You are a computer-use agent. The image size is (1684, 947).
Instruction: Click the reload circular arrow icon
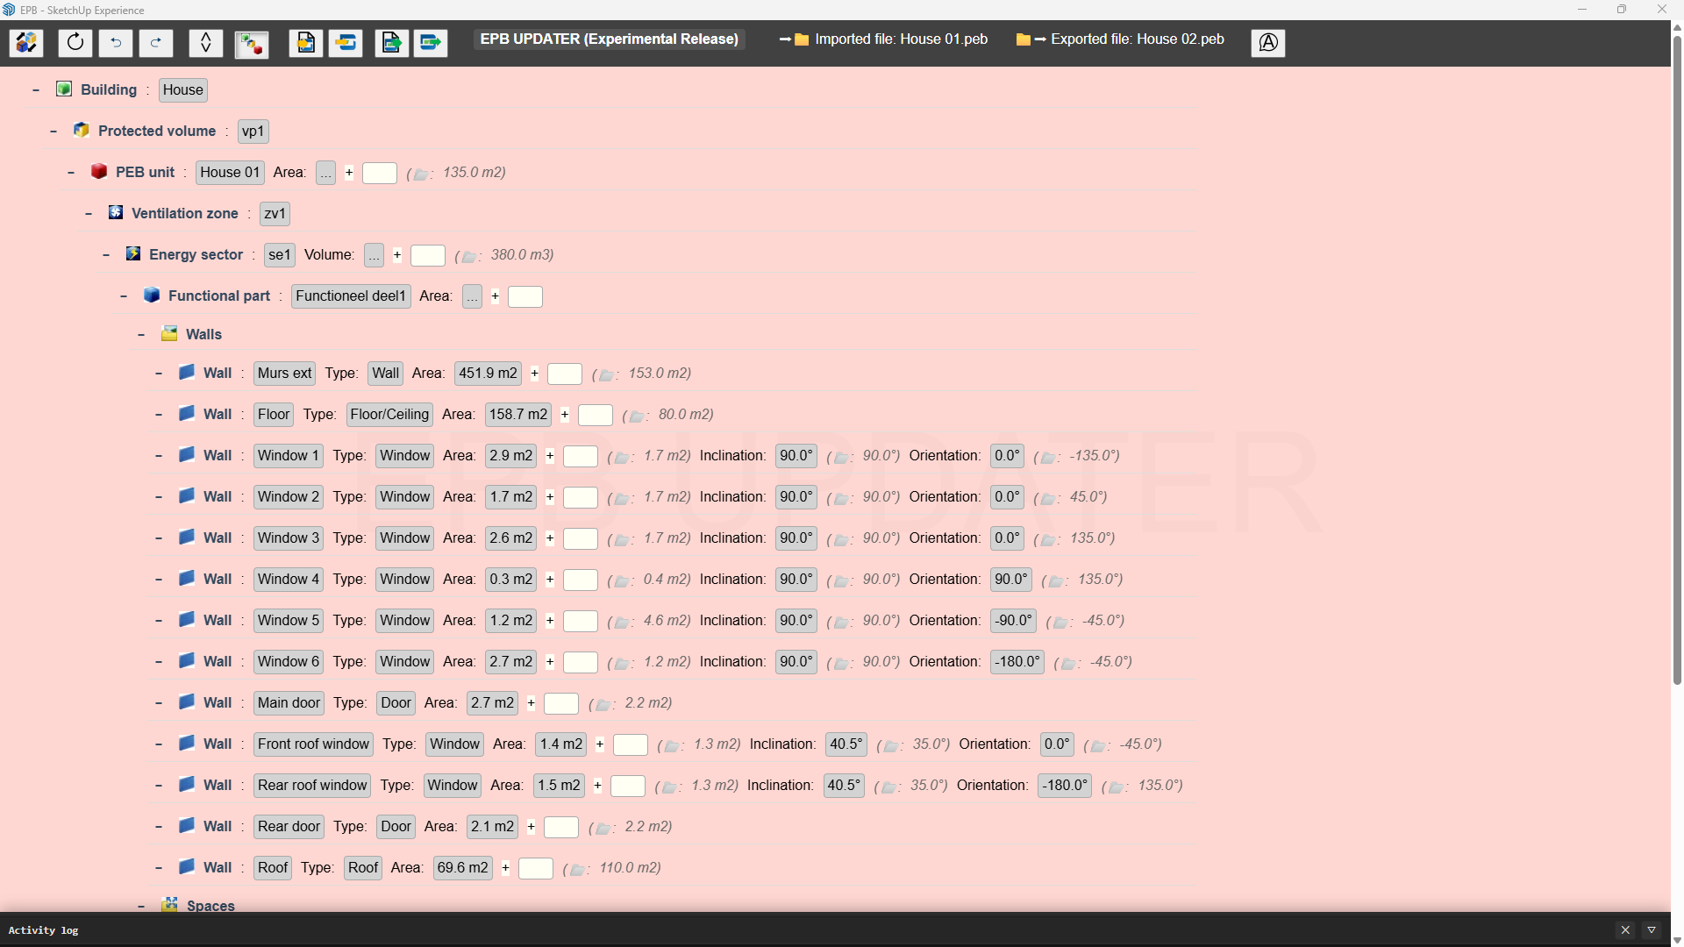(75, 42)
